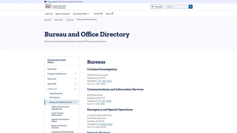Click the Bureau and Office Directory page title
The image size is (237, 133).
point(87,34)
